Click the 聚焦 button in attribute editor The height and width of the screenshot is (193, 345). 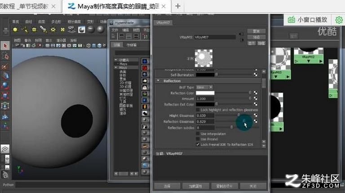pyautogui.click(x=257, y=31)
